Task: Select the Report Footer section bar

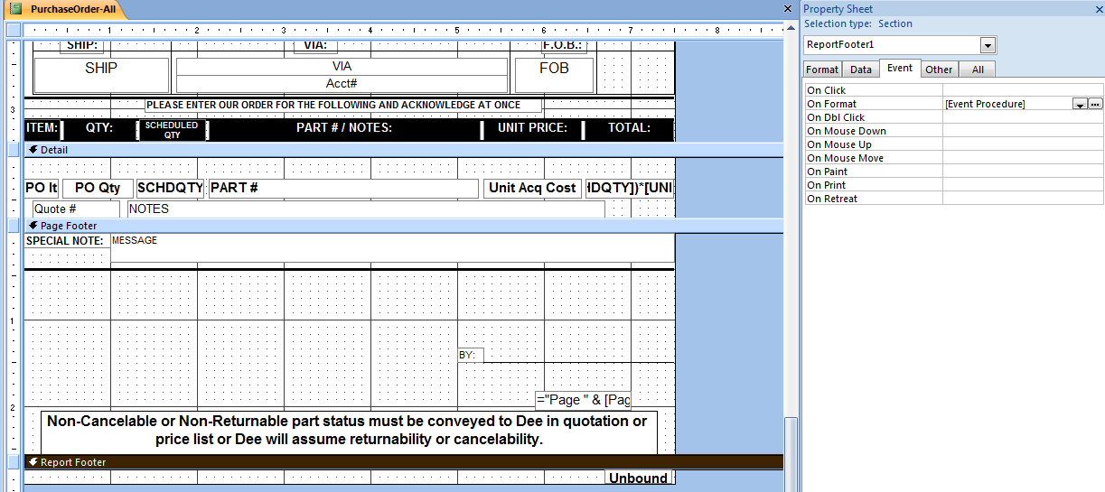Action: point(403,462)
